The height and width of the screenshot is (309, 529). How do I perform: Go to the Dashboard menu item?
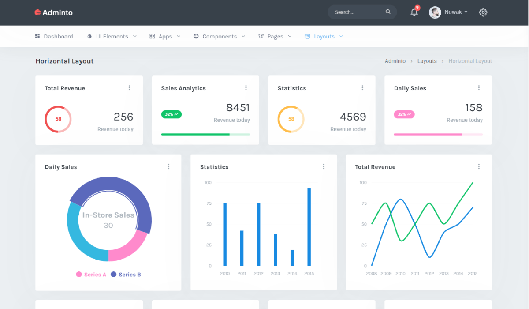coord(54,36)
